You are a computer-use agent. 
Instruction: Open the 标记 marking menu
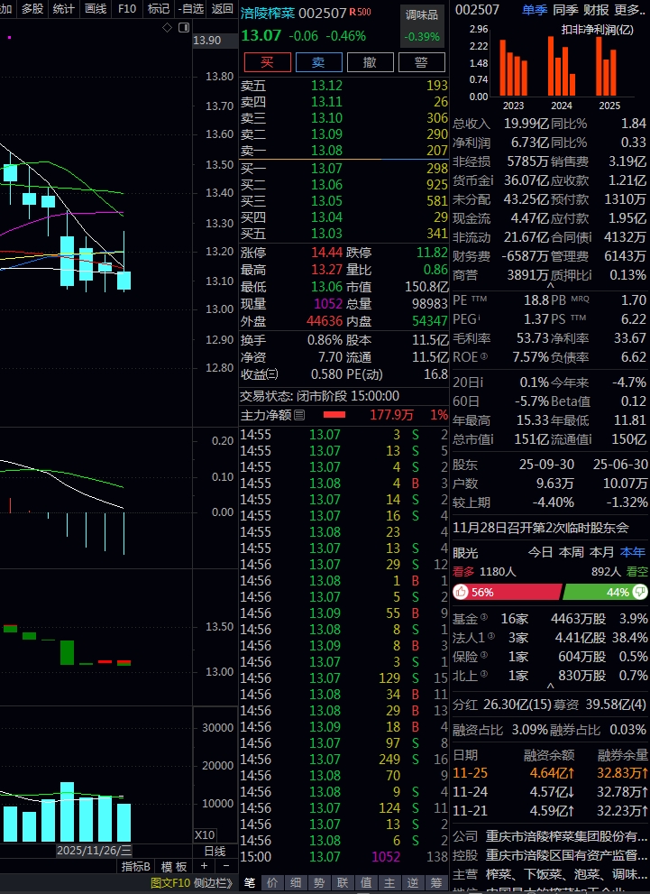[159, 8]
